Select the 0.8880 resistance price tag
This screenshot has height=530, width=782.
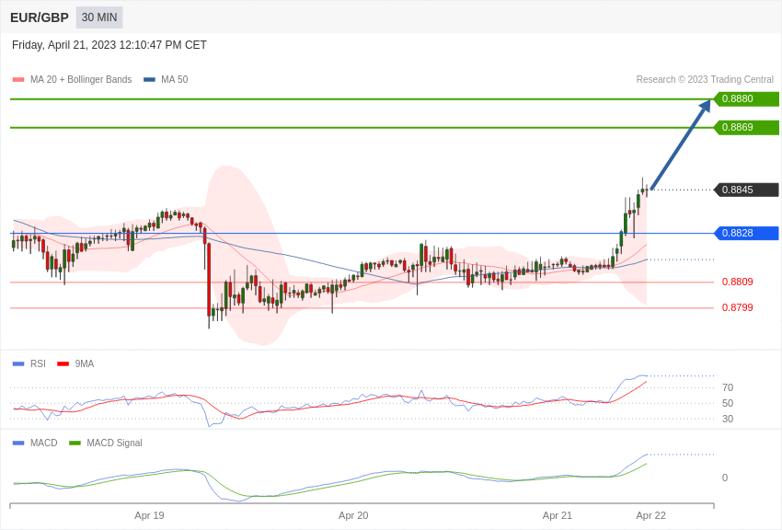pos(747,98)
